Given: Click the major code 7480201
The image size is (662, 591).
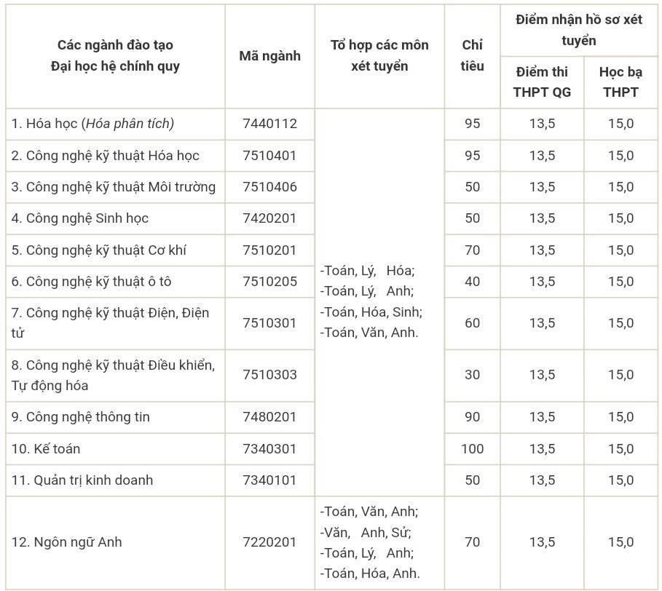Looking at the screenshot, I should coord(269,417).
